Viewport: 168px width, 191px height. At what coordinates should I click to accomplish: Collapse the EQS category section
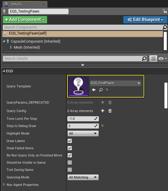coord(4,71)
